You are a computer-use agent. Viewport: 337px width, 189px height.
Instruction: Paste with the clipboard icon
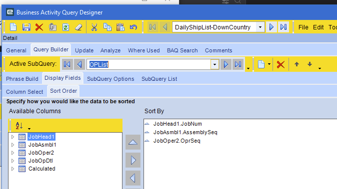[120, 27]
